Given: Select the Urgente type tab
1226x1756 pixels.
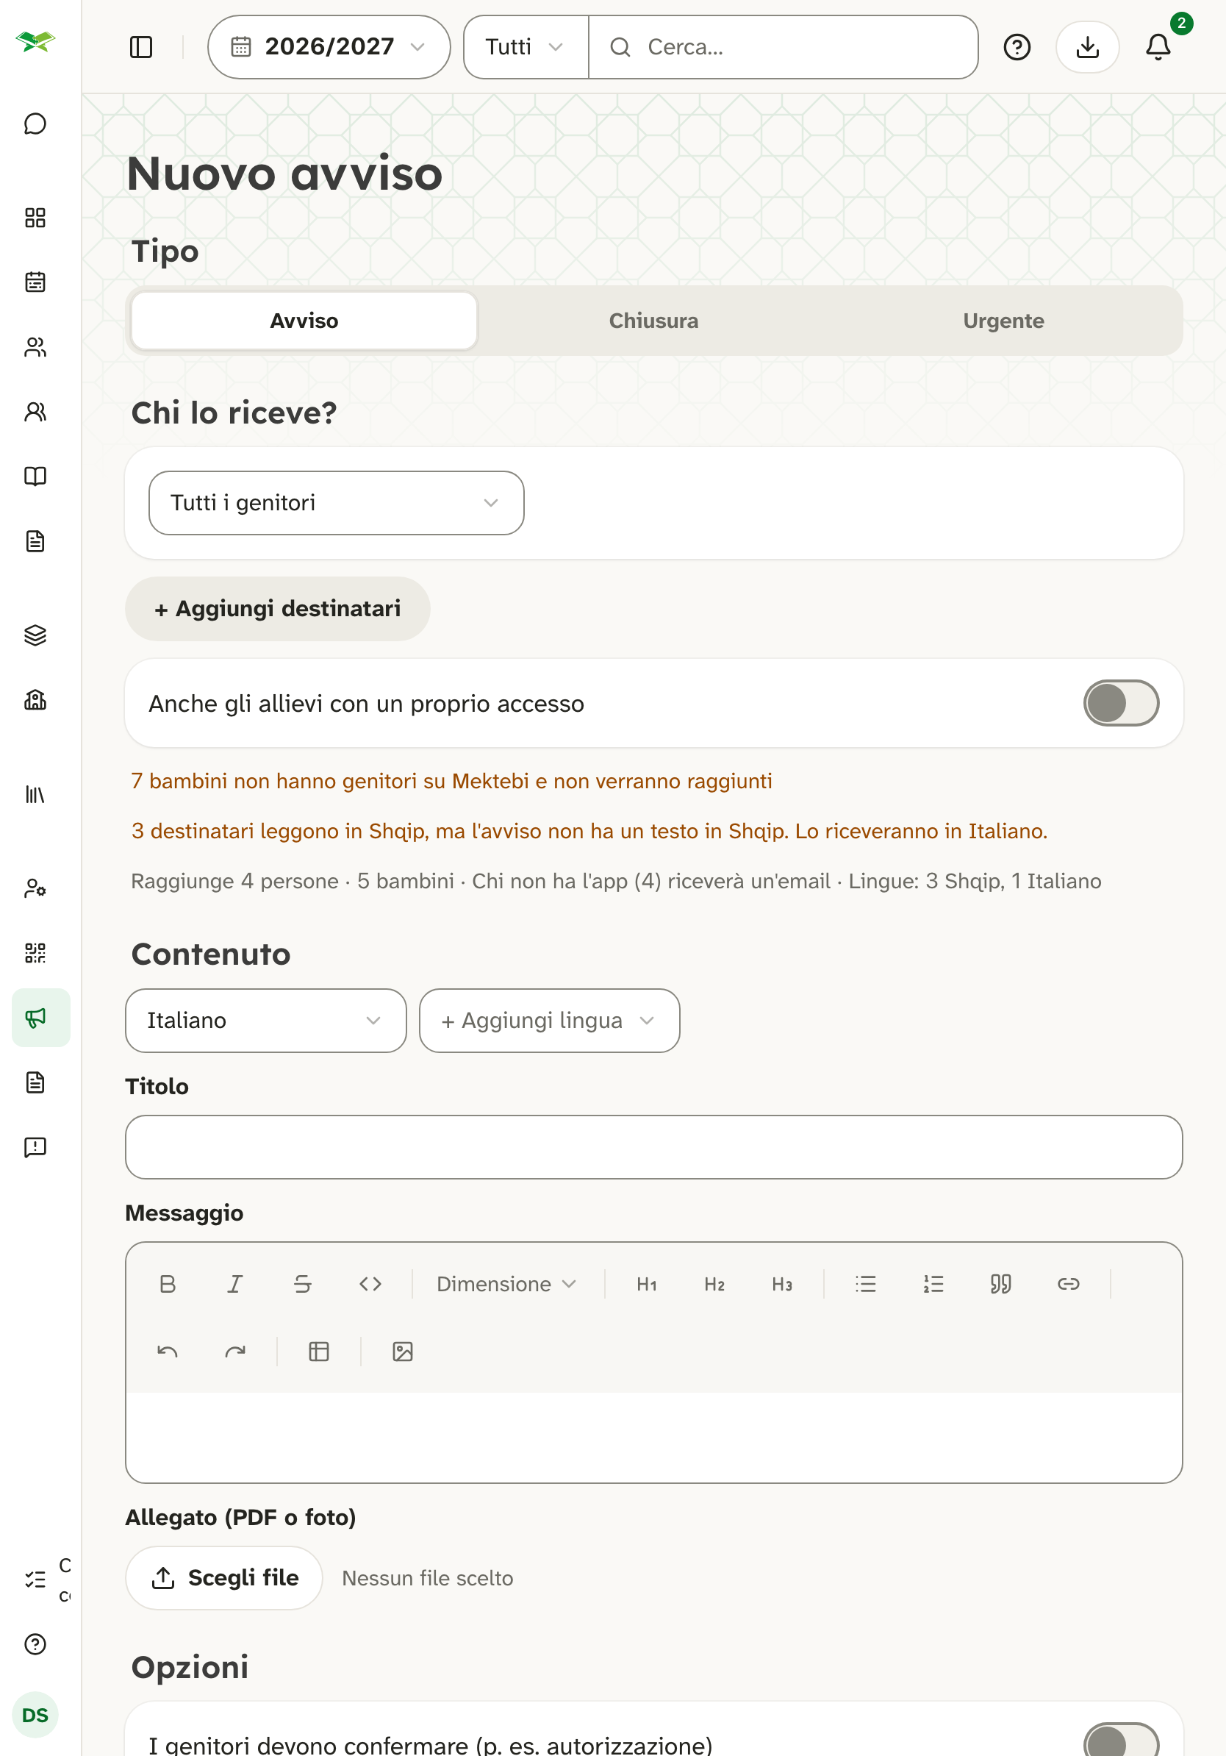Looking at the screenshot, I should (1003, 321).
